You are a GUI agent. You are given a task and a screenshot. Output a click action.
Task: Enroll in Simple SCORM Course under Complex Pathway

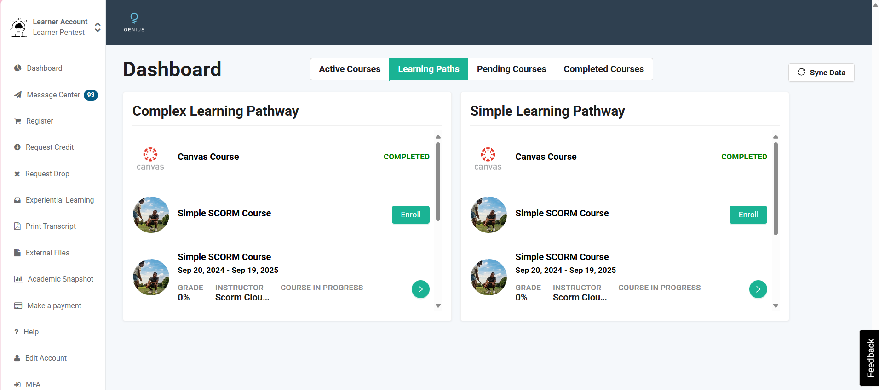(410, 215)
